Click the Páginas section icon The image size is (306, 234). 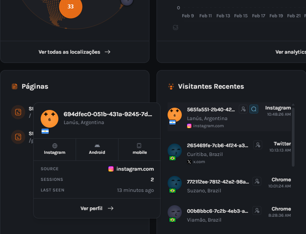pos(15,86)
